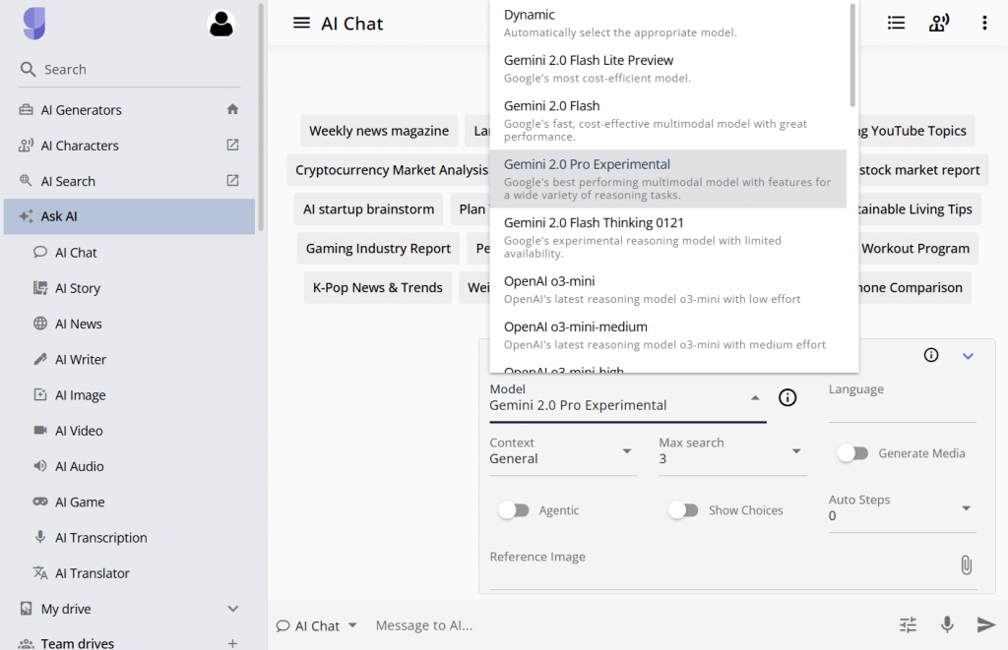This screenshot has width=1008, height=650.
Task: Attach a Reference Image with the paperclip icon
Action: [x=966, y=564]
